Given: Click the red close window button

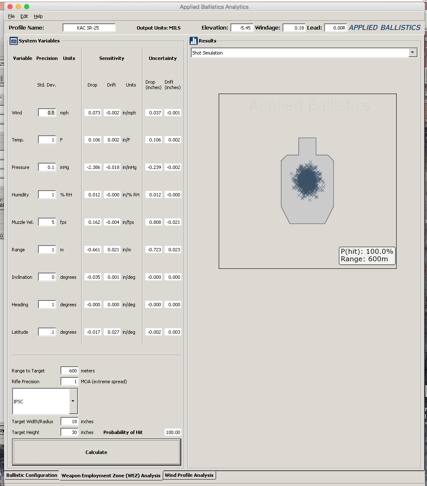Looking at the screenshot, I should [10, 7].
